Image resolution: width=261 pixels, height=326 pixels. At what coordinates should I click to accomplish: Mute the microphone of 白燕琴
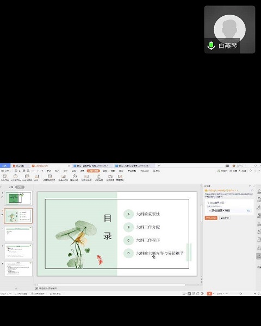211,45
